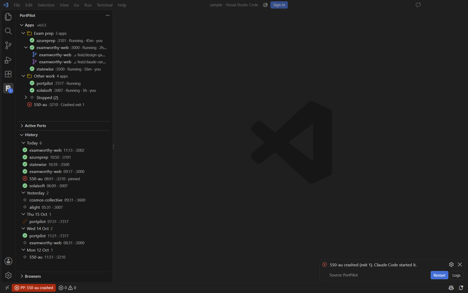Click the VS Code logo in title bar

pos(6,5)
